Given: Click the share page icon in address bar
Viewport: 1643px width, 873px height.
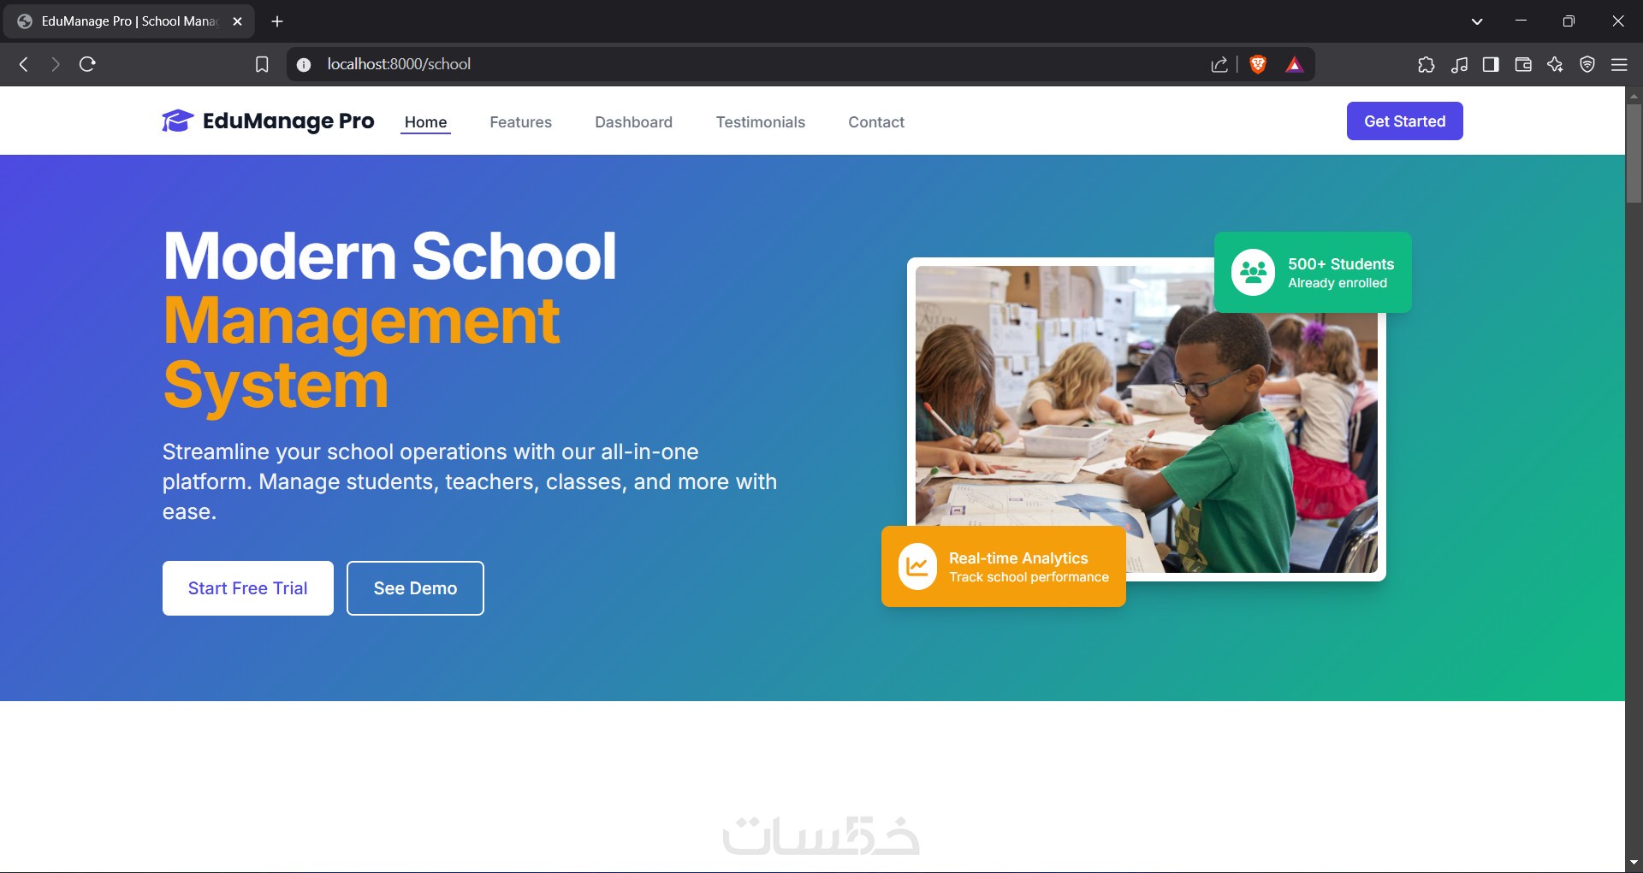Looking at the screenshot, I should point(1219,64).
